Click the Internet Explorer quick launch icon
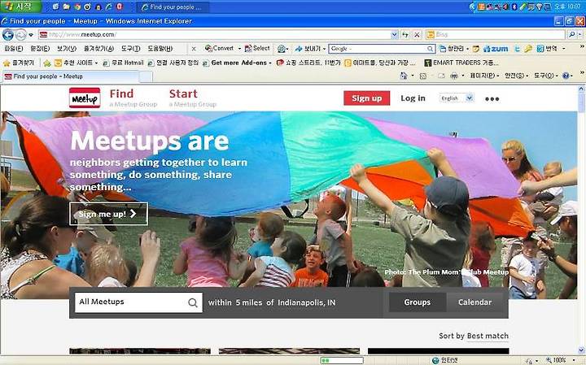Viewport: 586px width, 365px height. click(x=109, y=7)
